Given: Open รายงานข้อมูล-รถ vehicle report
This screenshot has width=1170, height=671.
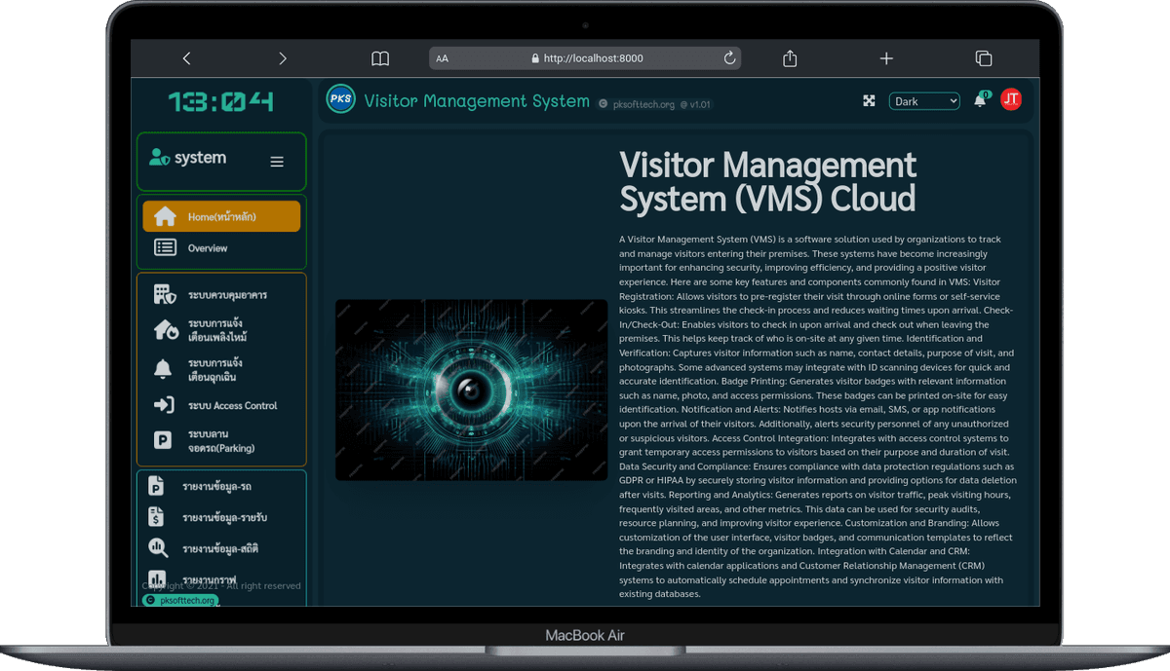Looking at the screenshot, I should click(221, 486).
